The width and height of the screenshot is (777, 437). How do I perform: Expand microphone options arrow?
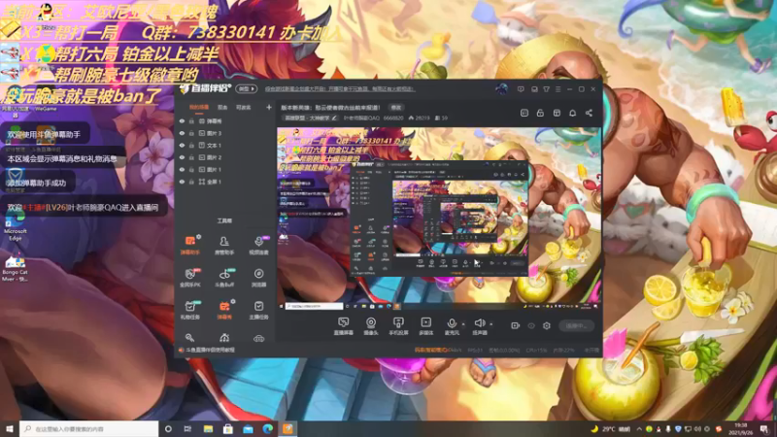point(463,324)
